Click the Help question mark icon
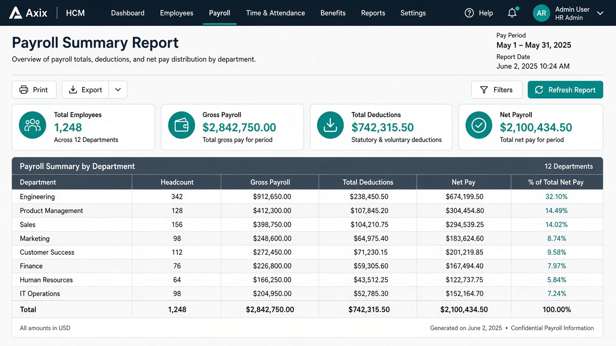The image size is (616, 346). (469, 13)
